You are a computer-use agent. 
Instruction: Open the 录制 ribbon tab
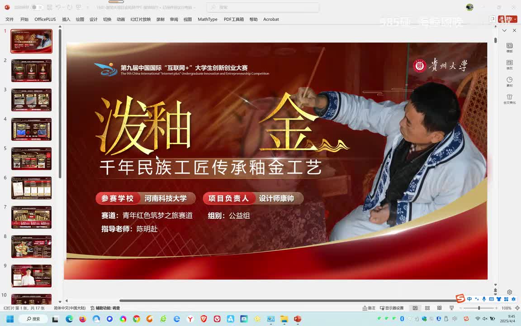coord(160,19)
